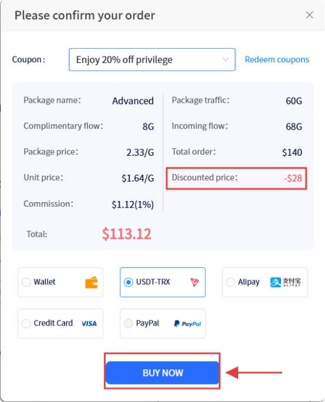325x402 pixels.
Task: Choose the Alipay radio button
Action: [x=231, y=282]
